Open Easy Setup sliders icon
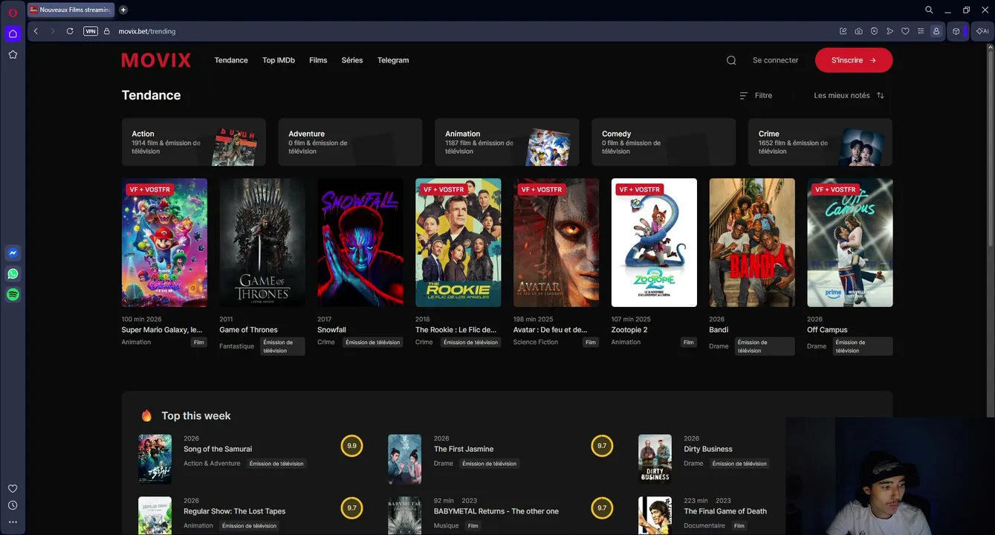 point(921,31)
